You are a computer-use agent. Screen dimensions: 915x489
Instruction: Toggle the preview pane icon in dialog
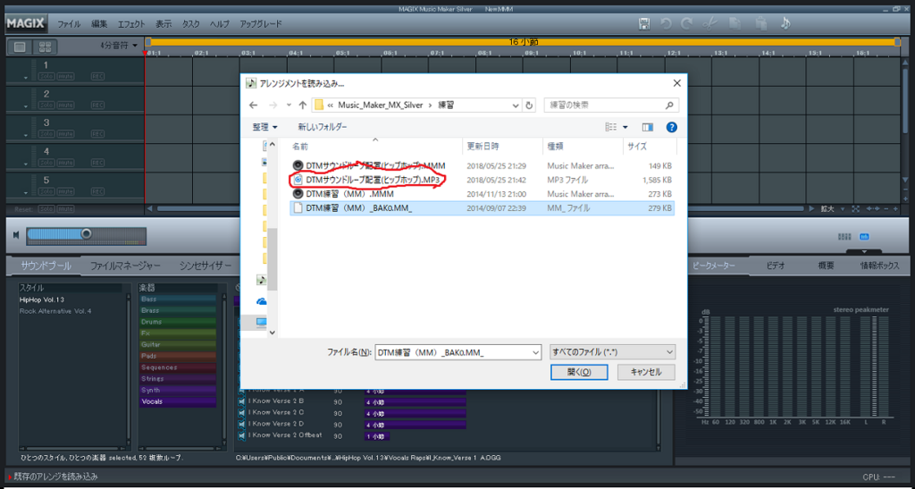647,127
